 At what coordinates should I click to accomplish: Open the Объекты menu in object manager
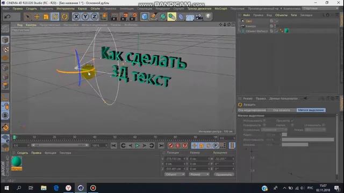281,16
